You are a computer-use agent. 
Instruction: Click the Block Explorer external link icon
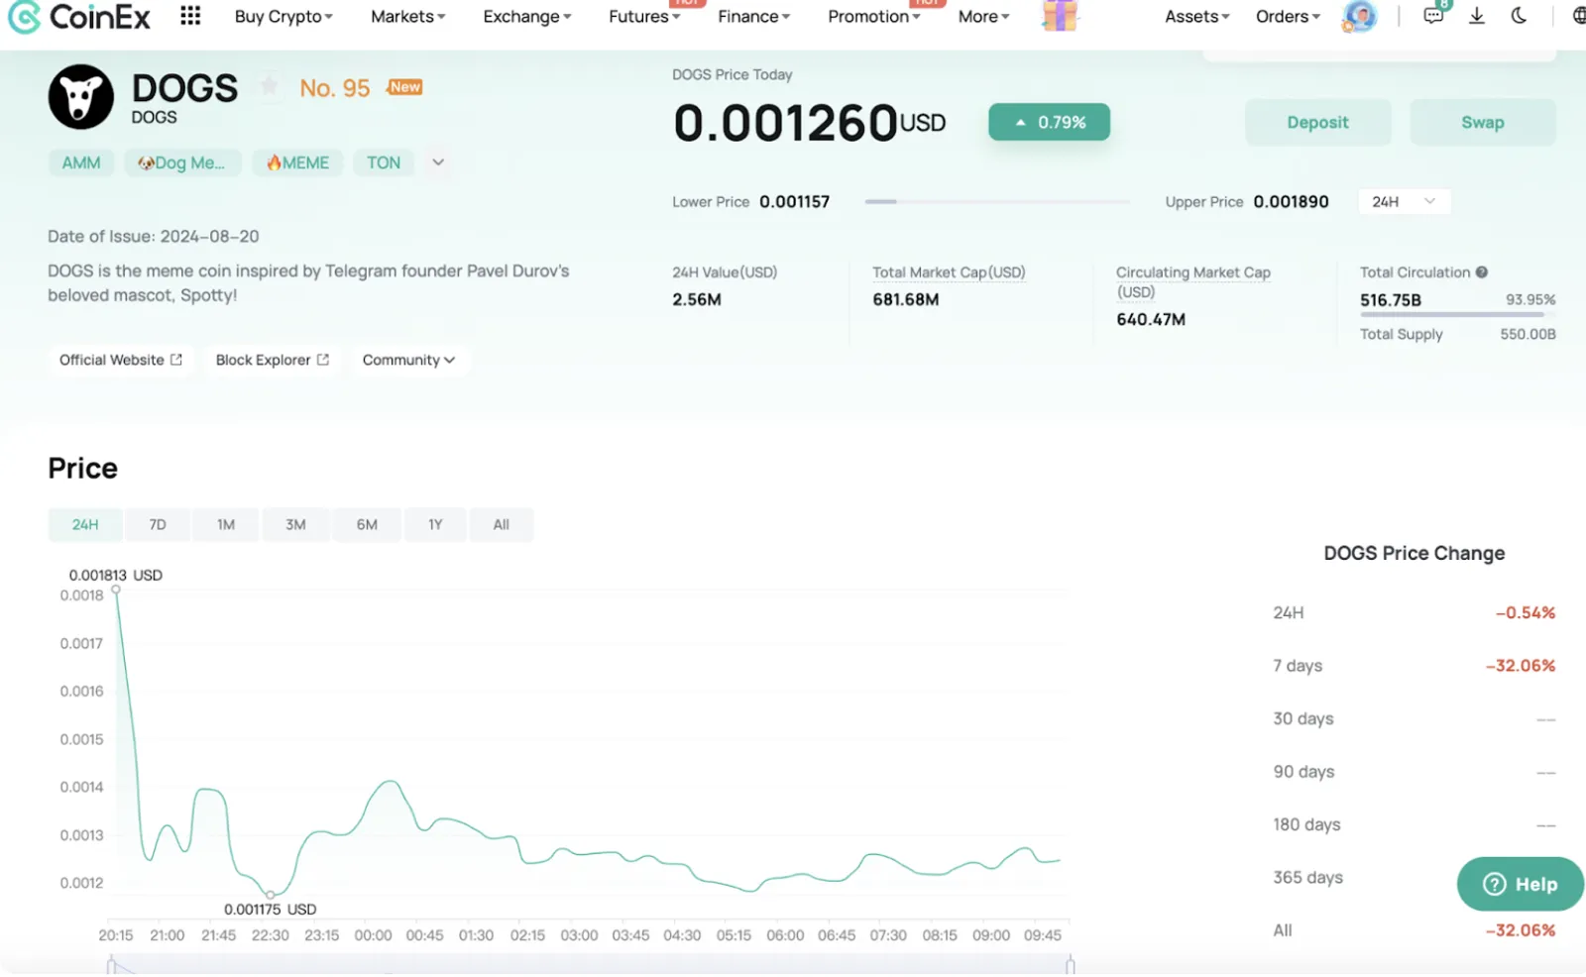point(323,360)
